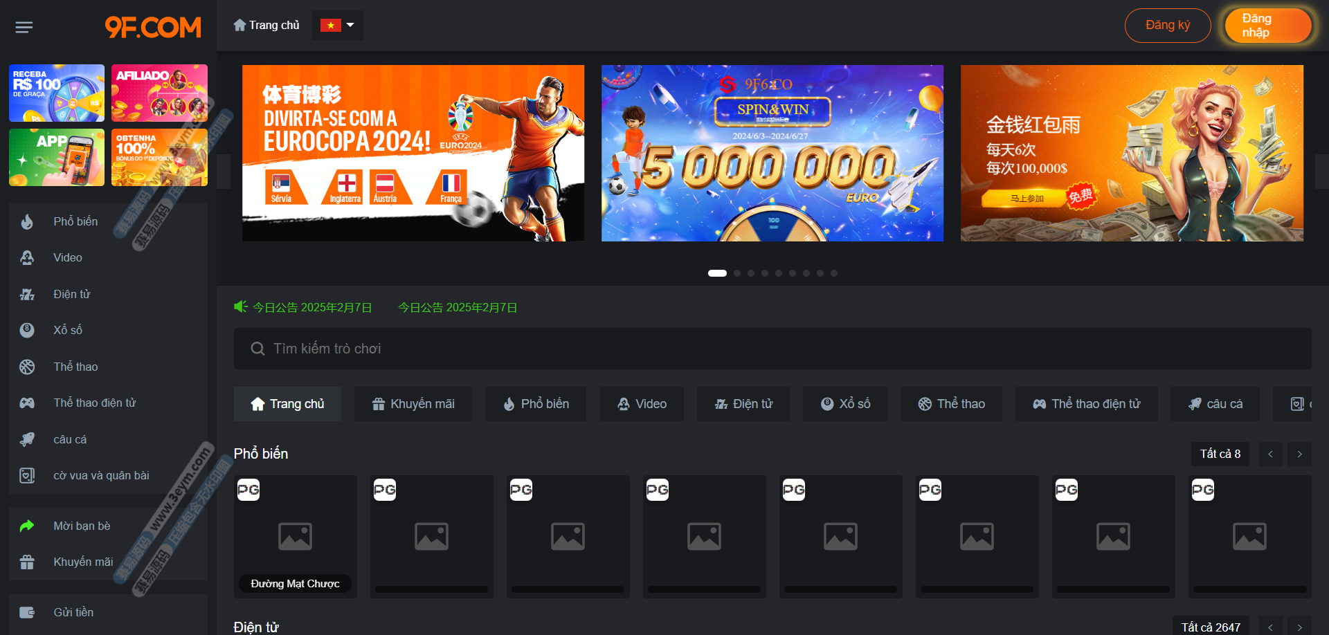
Task: Click the Thể thao basketball sidebar icon
Action: [27, 367]
